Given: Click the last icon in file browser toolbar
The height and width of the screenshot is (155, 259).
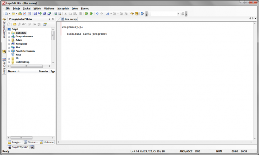Looking at the screenshot, I should coord(45,24).
